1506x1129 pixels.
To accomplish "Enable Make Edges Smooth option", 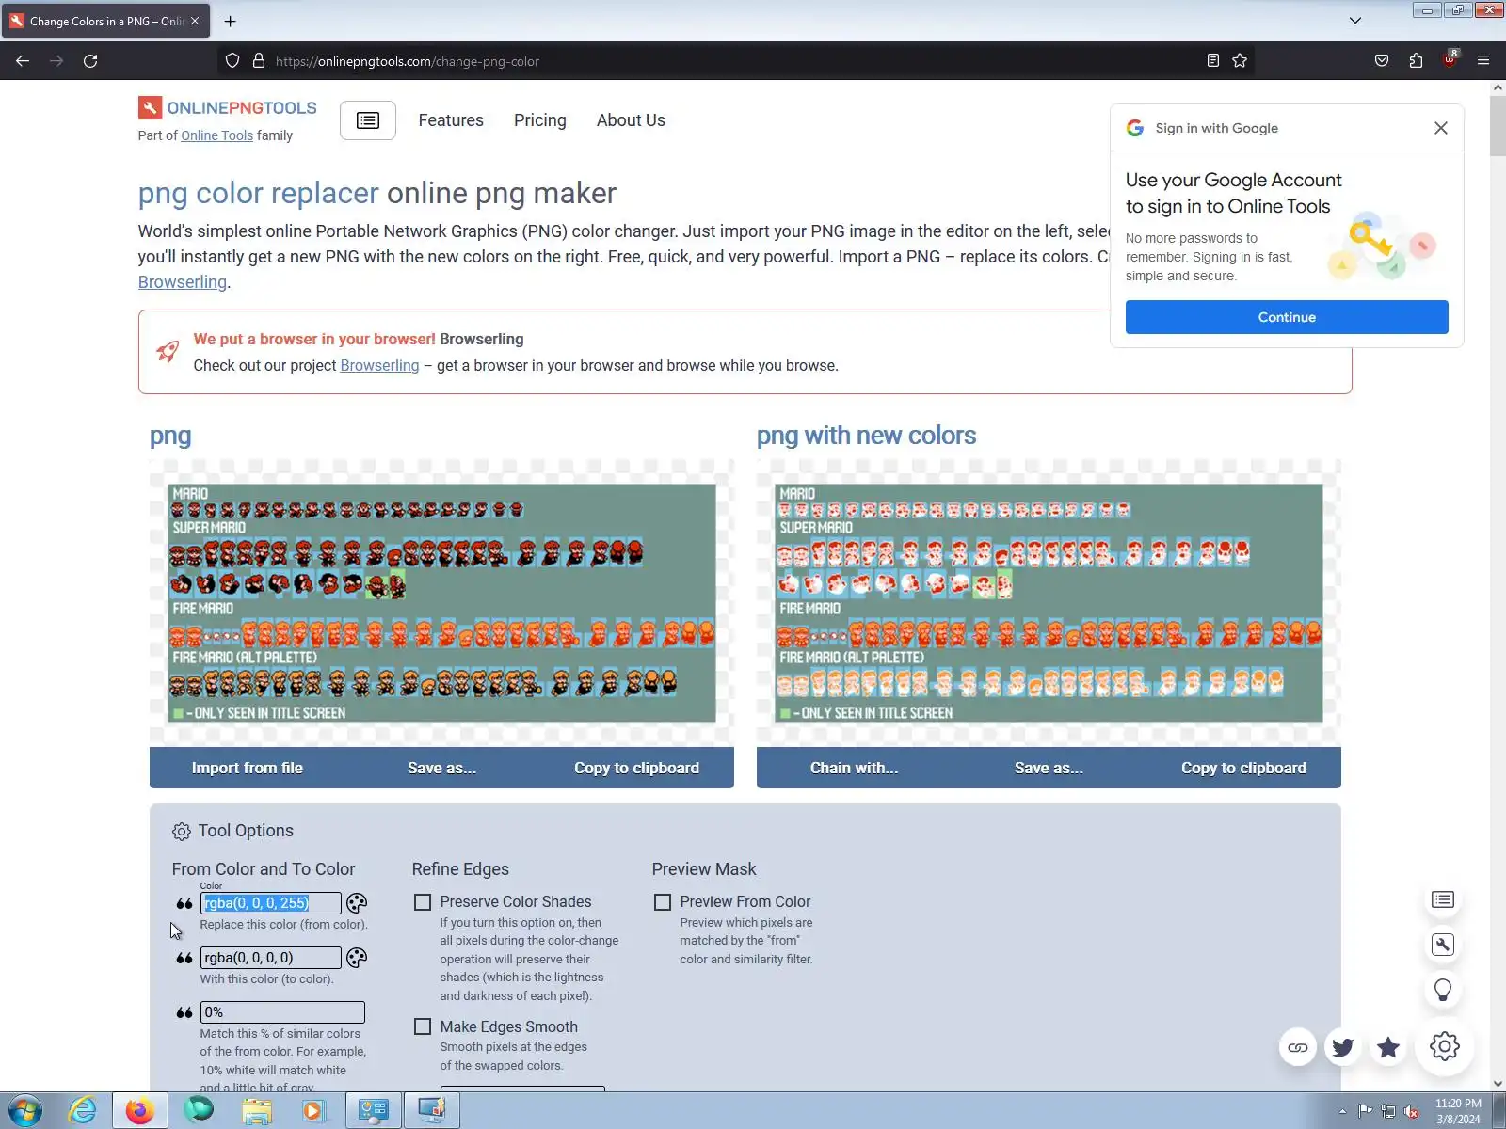I will pos(423,1026).
